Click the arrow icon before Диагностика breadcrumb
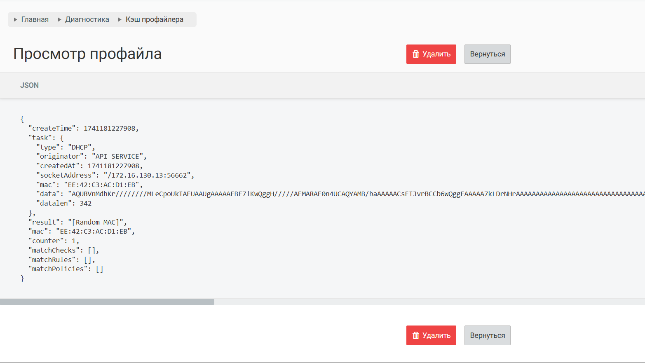The image size is (645, 363). 60,20
